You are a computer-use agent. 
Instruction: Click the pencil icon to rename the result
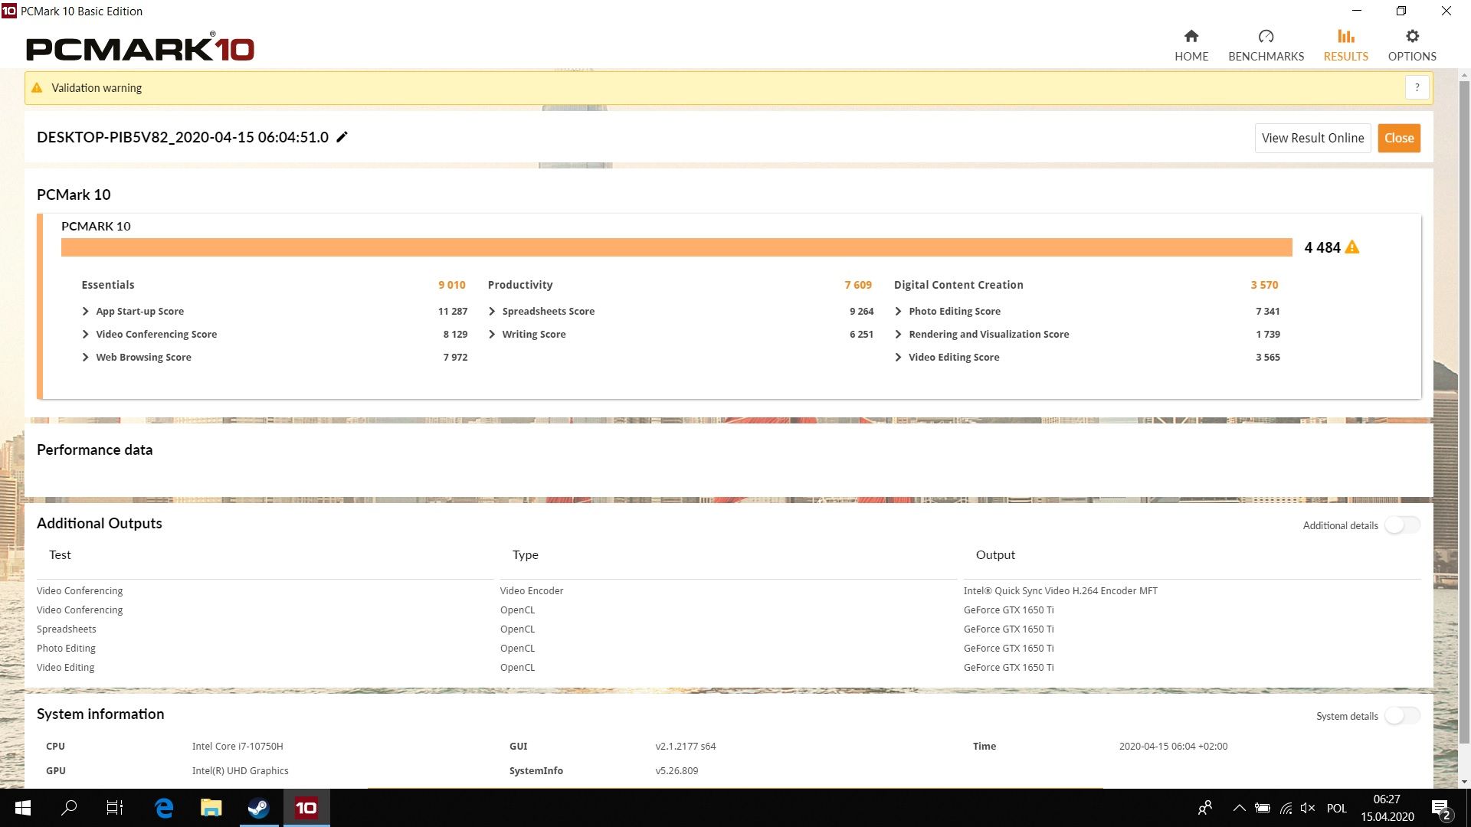point(342,137)
